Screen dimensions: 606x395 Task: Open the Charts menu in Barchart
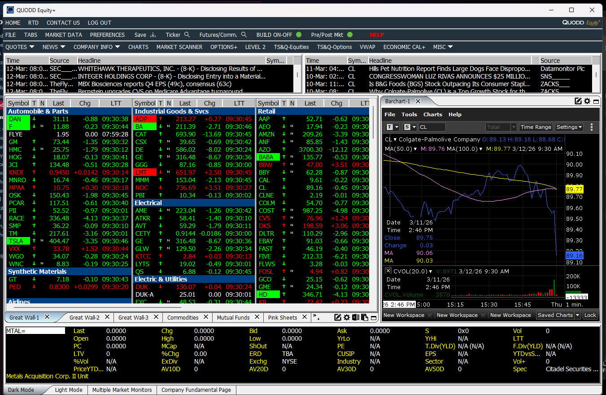(433, 114)
